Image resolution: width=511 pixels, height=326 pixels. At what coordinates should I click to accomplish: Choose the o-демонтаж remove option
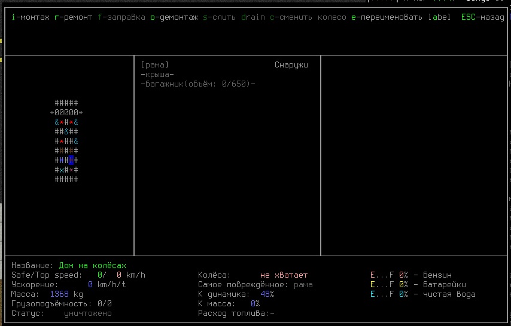174,17
